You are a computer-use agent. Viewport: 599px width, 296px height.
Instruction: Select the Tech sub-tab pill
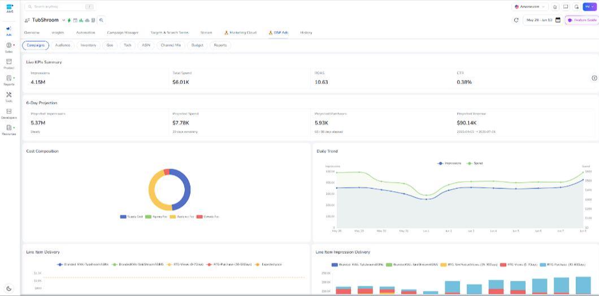point(128,45)
